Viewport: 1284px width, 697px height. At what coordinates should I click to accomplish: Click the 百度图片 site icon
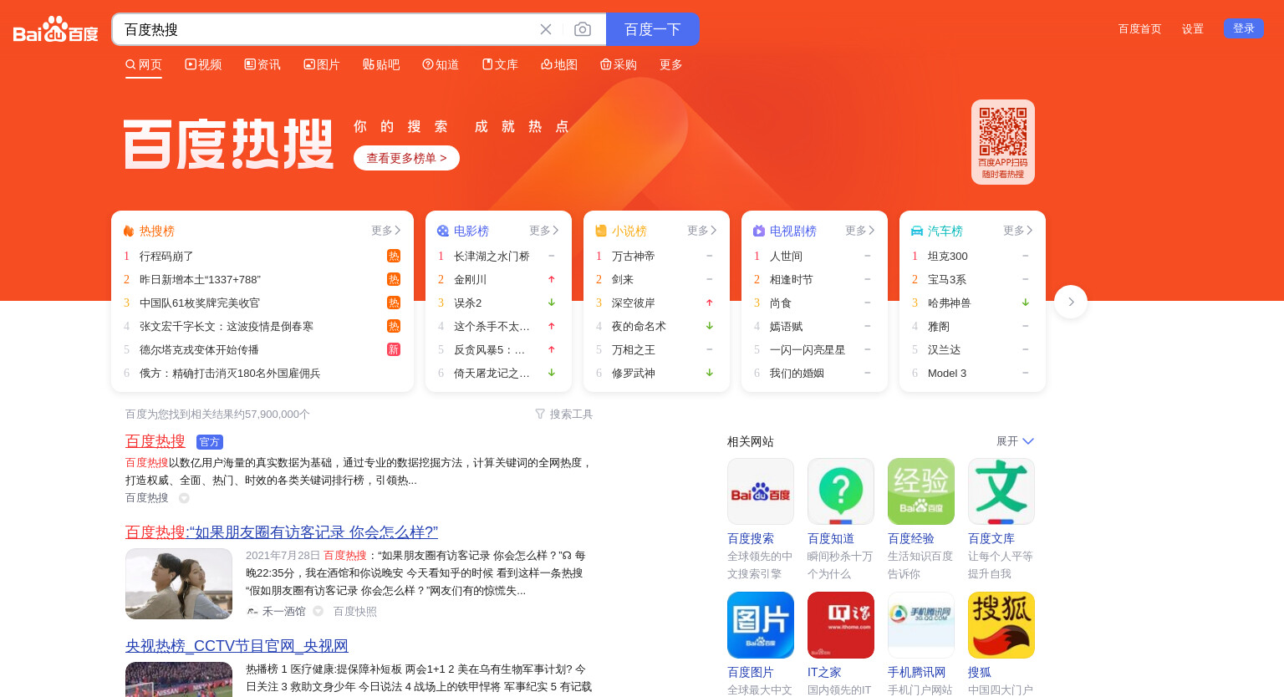[761, 625]
